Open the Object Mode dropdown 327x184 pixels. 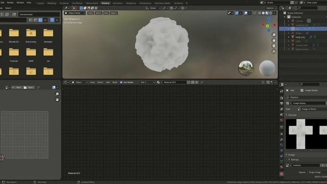75,13
